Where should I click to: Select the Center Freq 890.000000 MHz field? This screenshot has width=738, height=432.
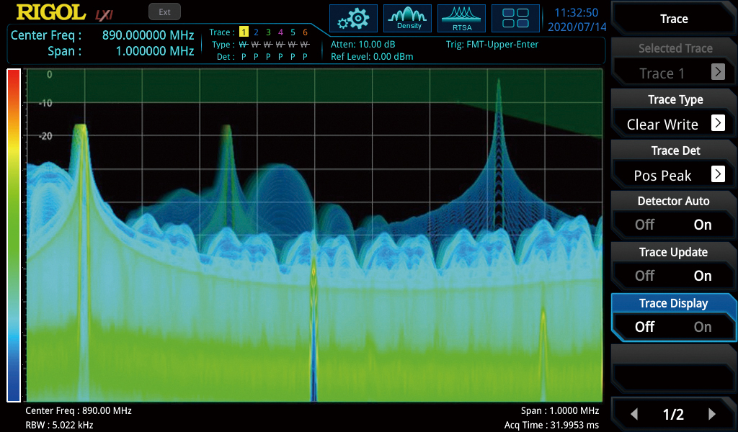[148, 35]
